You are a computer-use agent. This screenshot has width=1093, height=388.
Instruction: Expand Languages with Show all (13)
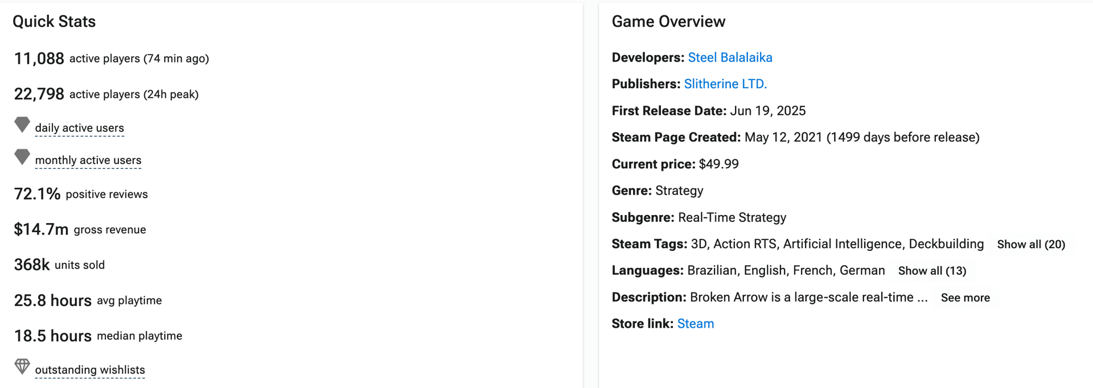(x=932, y=271)
